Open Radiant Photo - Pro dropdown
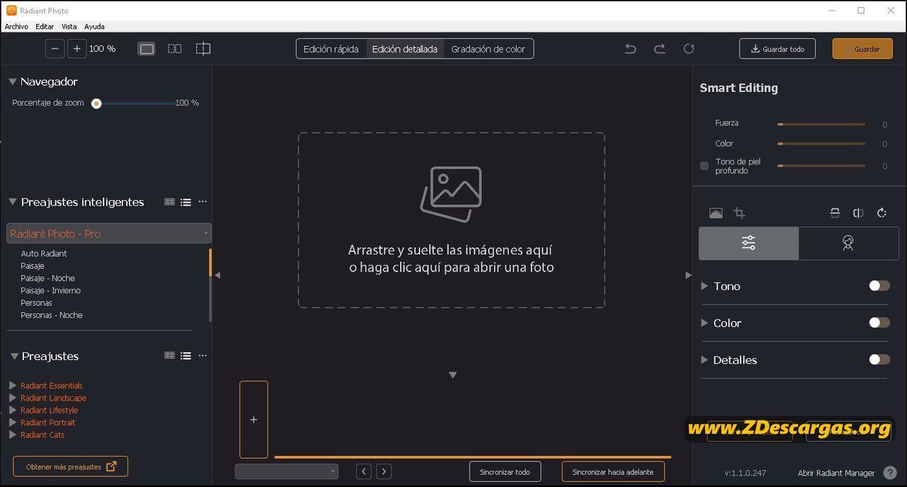The width and height of the screenshot is (907, 487). [x=109, y=233]
